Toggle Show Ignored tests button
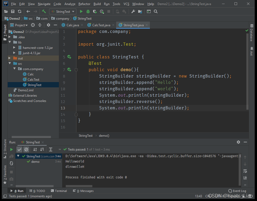The image size is (257, 201). [26, 149]
